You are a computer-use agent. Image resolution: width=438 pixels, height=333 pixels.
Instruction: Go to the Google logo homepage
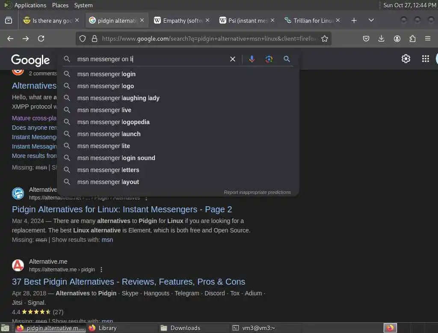[x=30, y=60]
